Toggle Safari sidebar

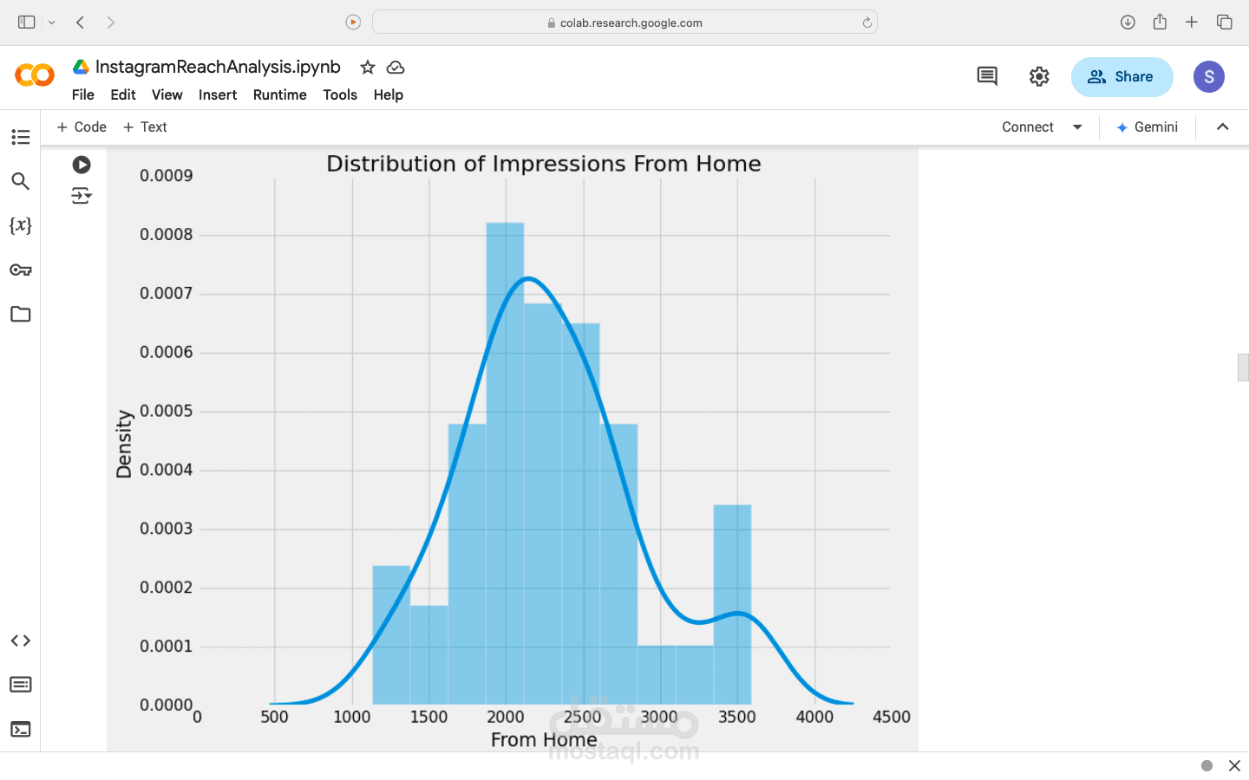pyautogui.click(x=27, y=23)
